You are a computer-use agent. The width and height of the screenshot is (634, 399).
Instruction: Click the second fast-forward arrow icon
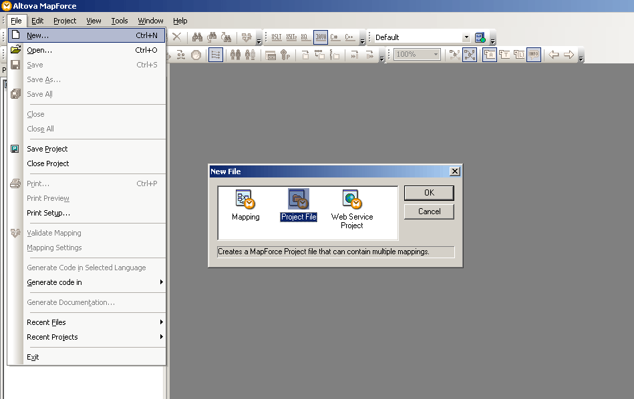[369, 55]
